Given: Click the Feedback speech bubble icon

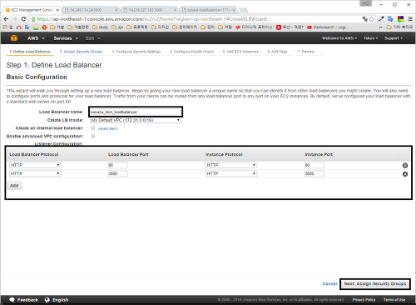Looking at the screenshot, I should tap(12, 300).
